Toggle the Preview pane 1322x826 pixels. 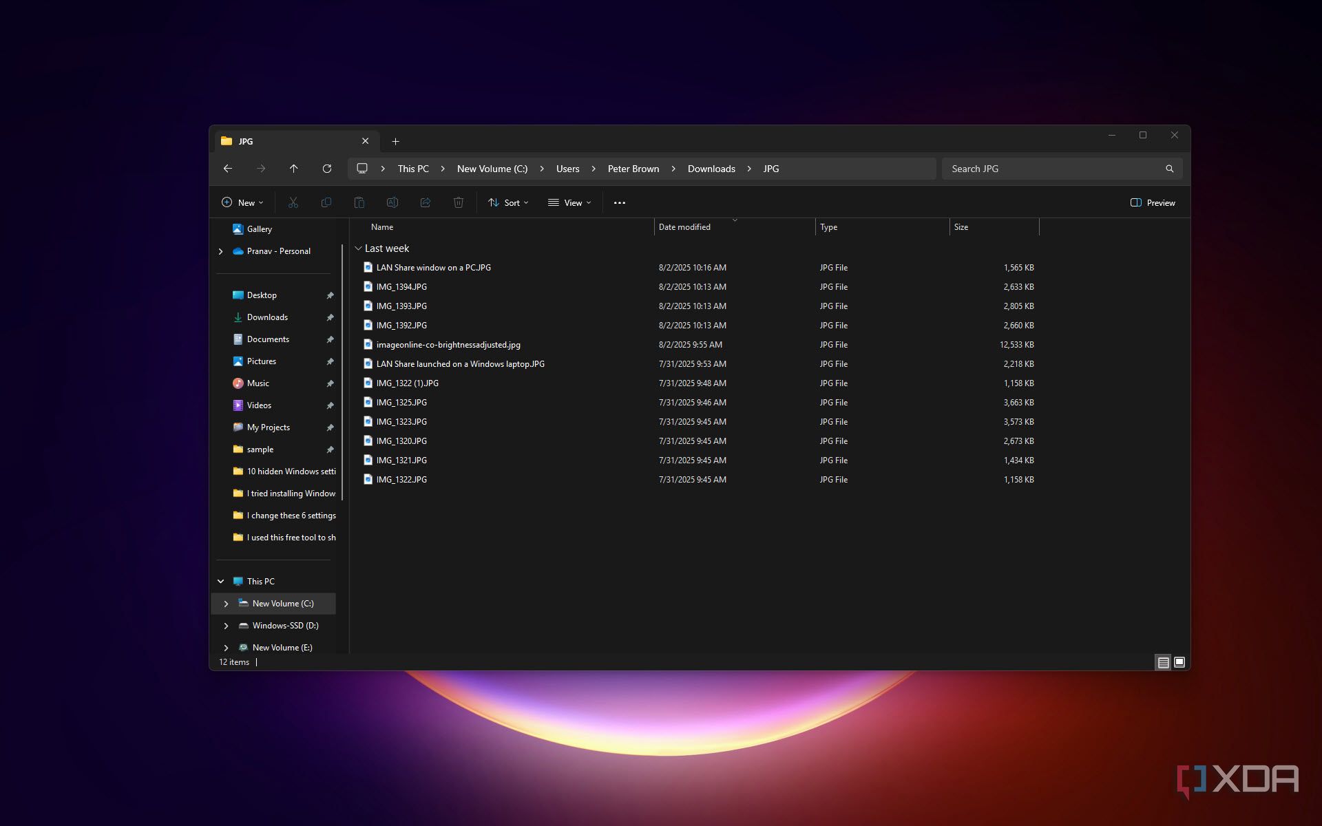(x=1153, y=202)
